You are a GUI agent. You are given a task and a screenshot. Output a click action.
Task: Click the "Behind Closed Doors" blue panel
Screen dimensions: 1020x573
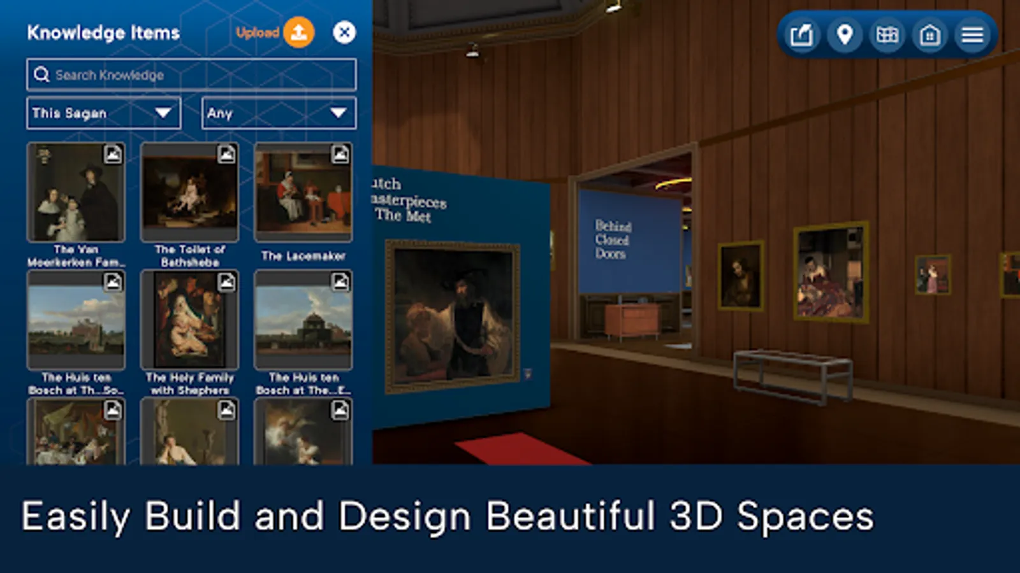pyautogui.click(x=629, y=241)
